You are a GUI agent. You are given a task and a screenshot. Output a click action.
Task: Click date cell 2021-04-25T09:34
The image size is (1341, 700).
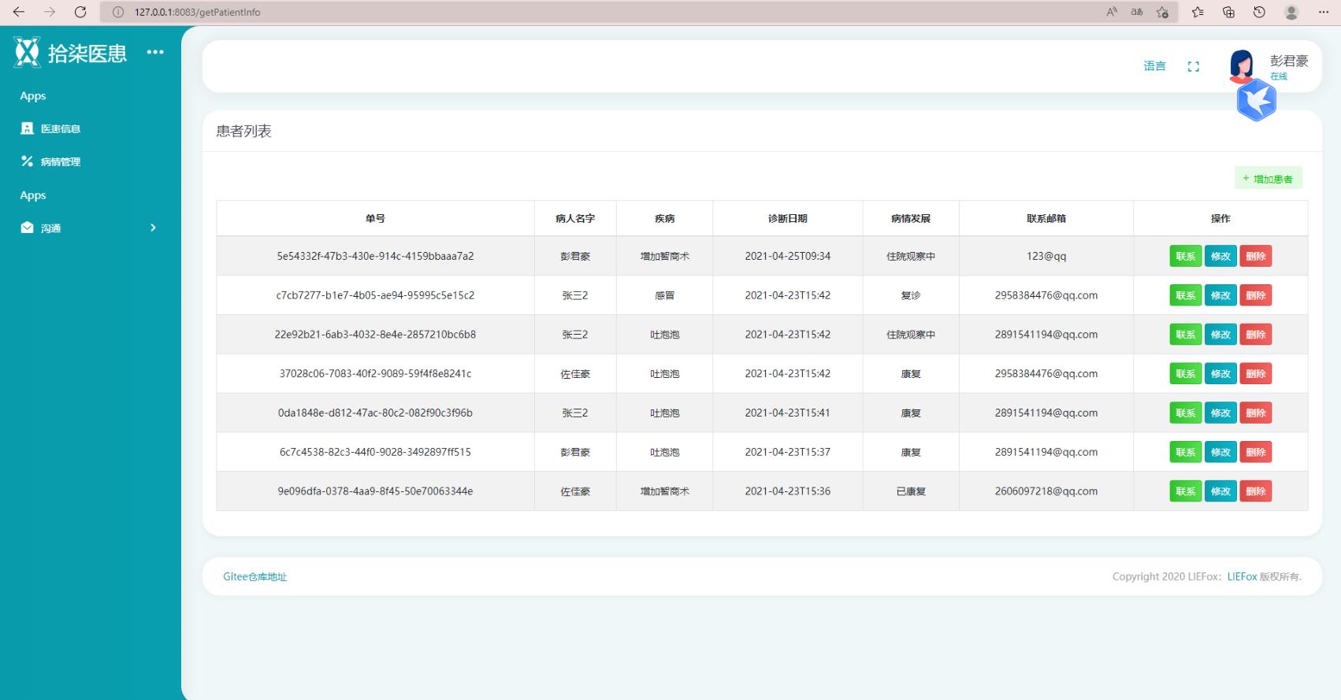pos(788,256)
